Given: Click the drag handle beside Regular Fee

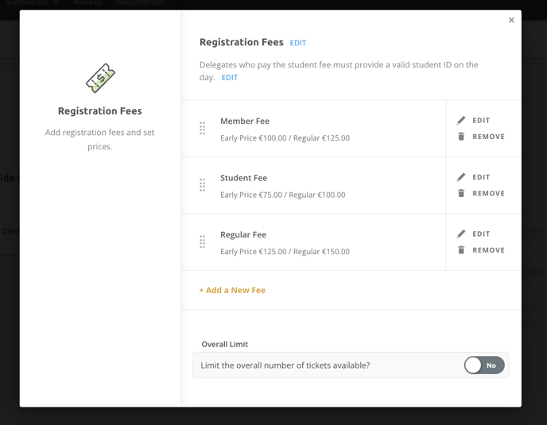Looking at the screenshot, I should click(202, 242).
